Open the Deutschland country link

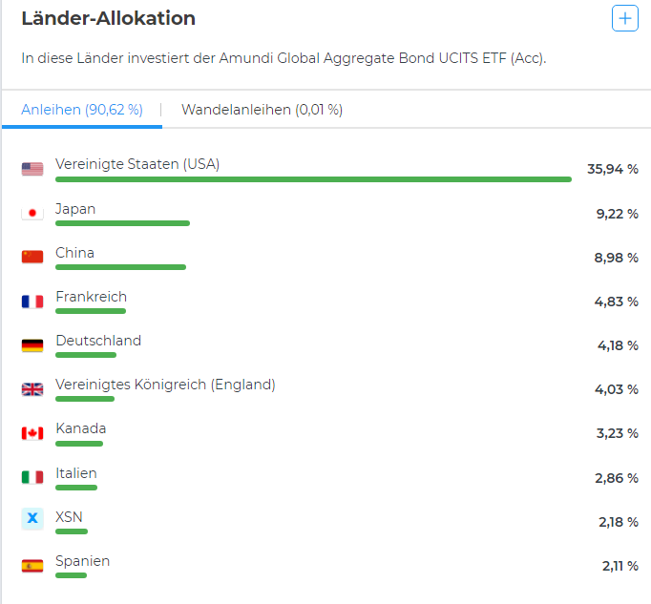(98, 341)
